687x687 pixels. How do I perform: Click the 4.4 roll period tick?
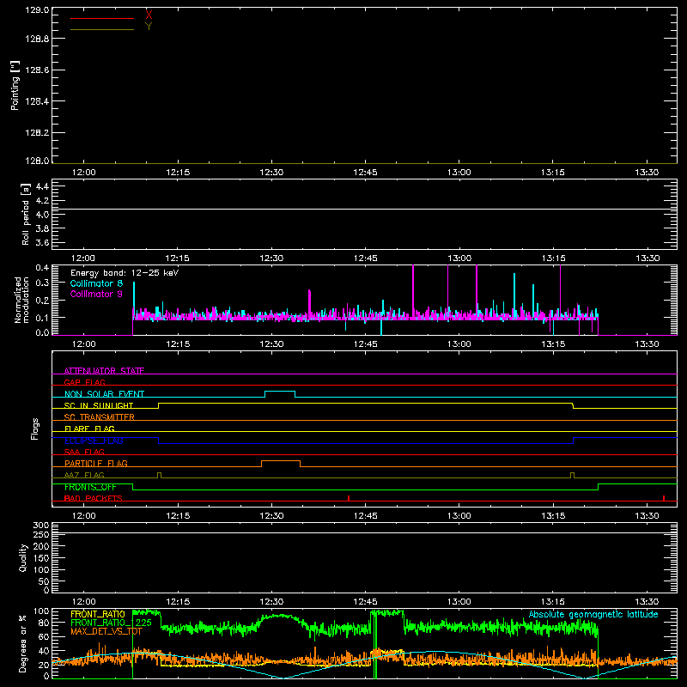point(42,186)
